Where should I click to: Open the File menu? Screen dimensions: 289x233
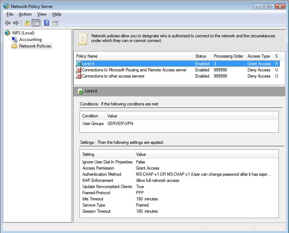point(10,14)
